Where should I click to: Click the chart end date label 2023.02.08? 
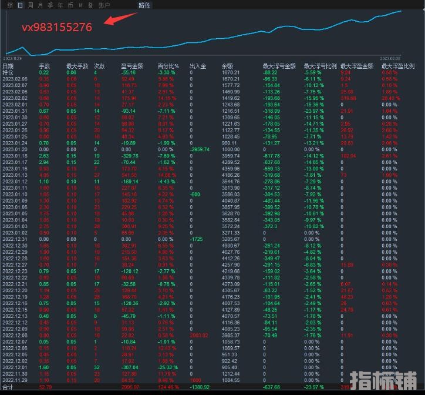click(390, 58)
